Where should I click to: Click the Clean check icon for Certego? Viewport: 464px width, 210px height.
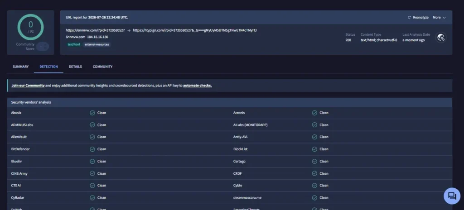(x=314, y=161)
